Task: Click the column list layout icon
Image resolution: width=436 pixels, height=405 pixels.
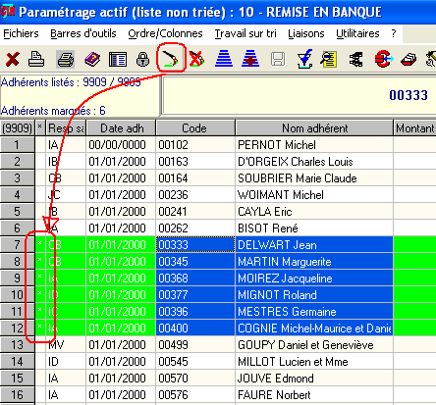Action: [x=118, y=60]
